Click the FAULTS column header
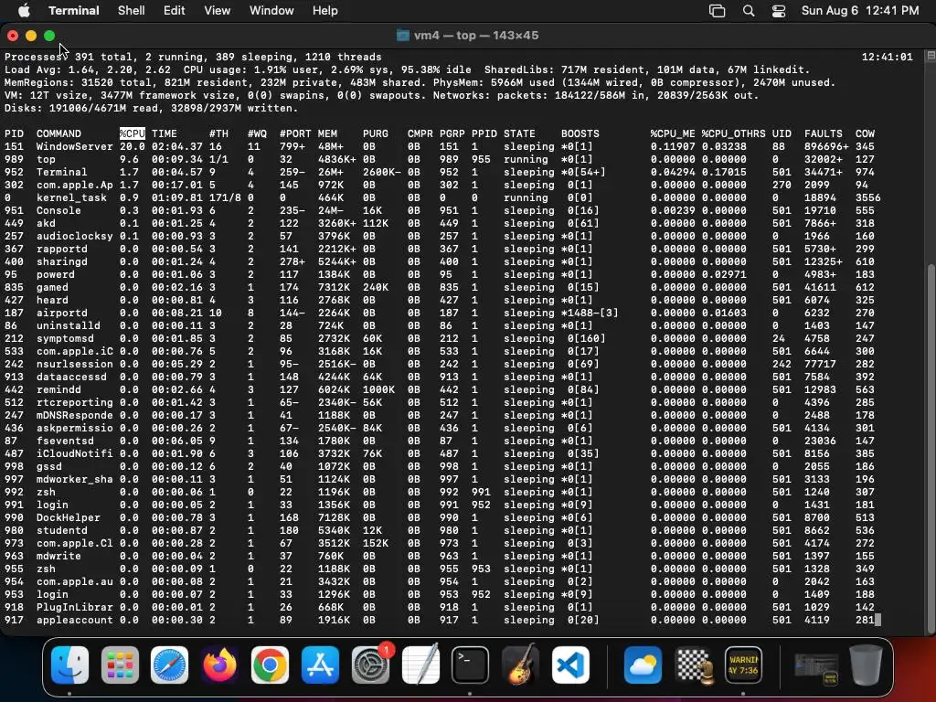The image size is (936, 702). [824, 133]
